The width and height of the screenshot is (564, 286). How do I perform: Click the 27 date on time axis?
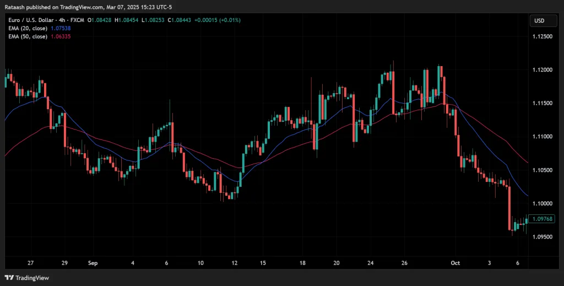pyautogui.click(x=30, y=263)
